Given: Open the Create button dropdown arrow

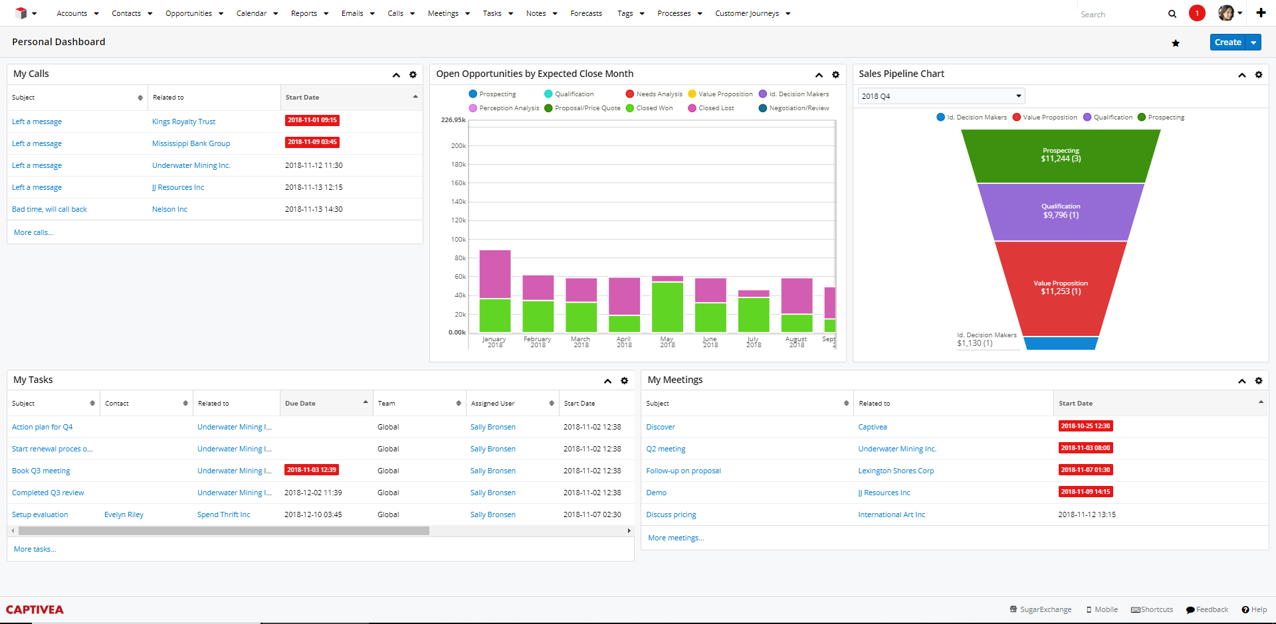Looking at the screenshot, I should [1253, 42].
